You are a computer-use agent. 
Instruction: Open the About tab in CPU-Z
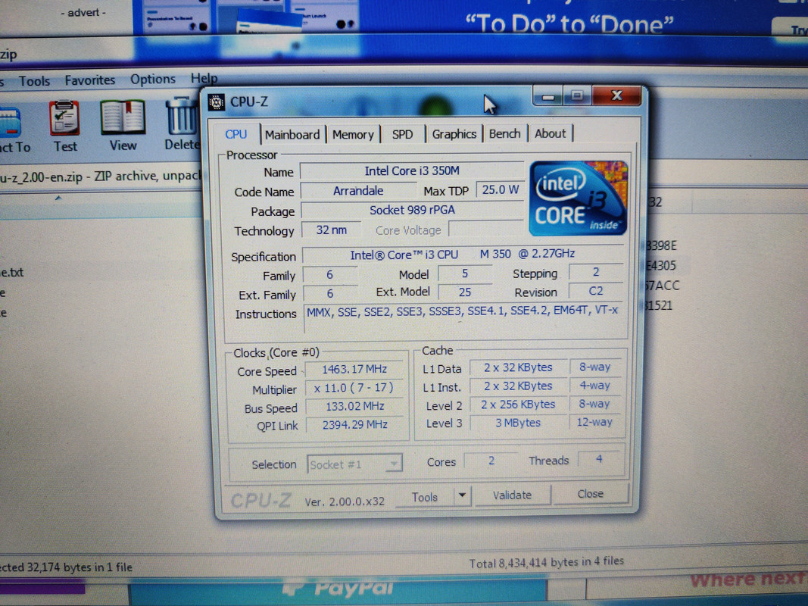click(550, 133)
